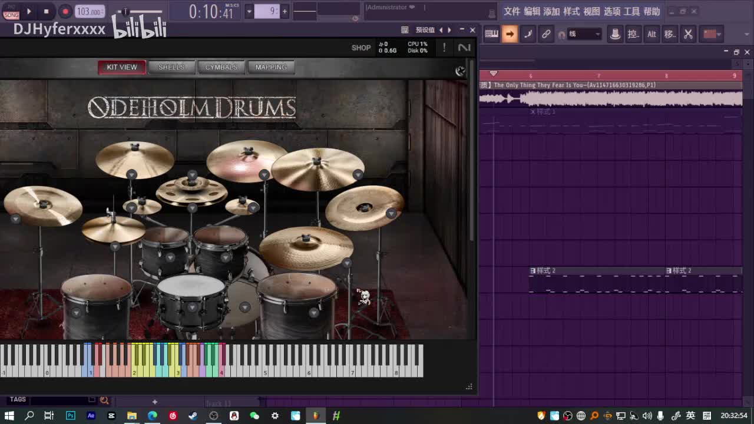
Task: Click the Alt toolbar button
Action: 652,34
